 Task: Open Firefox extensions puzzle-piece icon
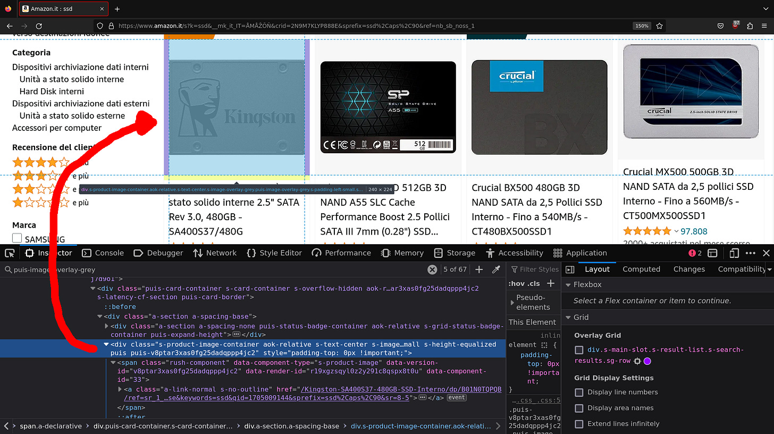750,26
